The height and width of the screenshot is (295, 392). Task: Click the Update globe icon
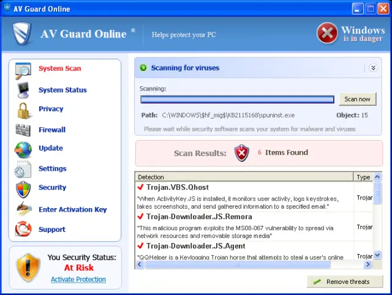coord(23,149)
